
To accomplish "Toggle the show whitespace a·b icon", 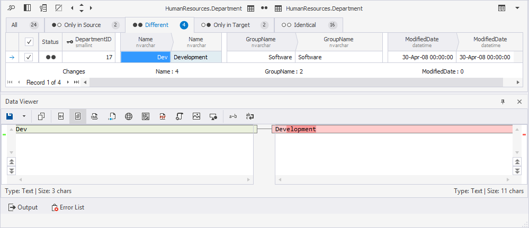I will [x=233, y=116].
